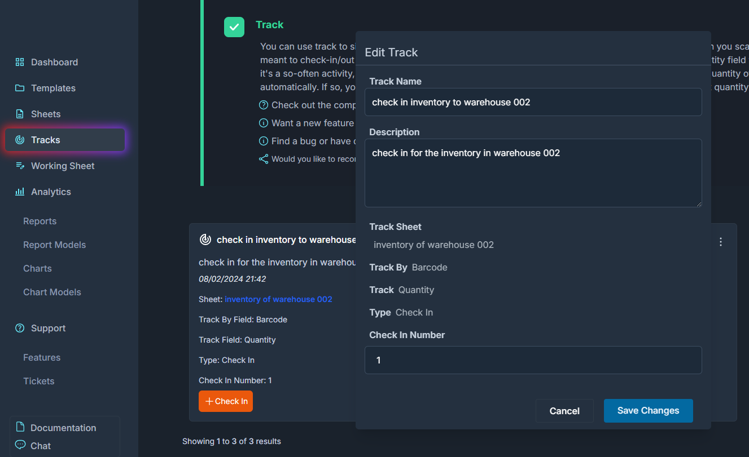Open the Documentation link
Image resolution: width=749 pixels, height=457 pixels.
pos(63,428)
